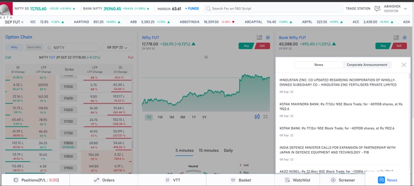Image resolution: width=414 pixels, height=186 pixels.
Task: Expand the Nifty FUT chart fullscreen
Action: click(265, 117)
